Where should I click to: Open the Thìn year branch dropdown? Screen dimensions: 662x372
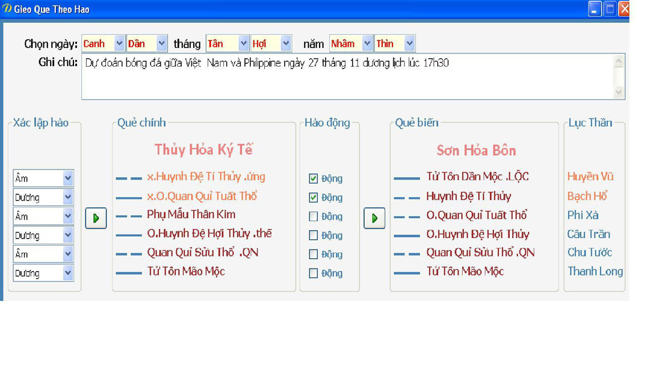[x=409, y=43]
